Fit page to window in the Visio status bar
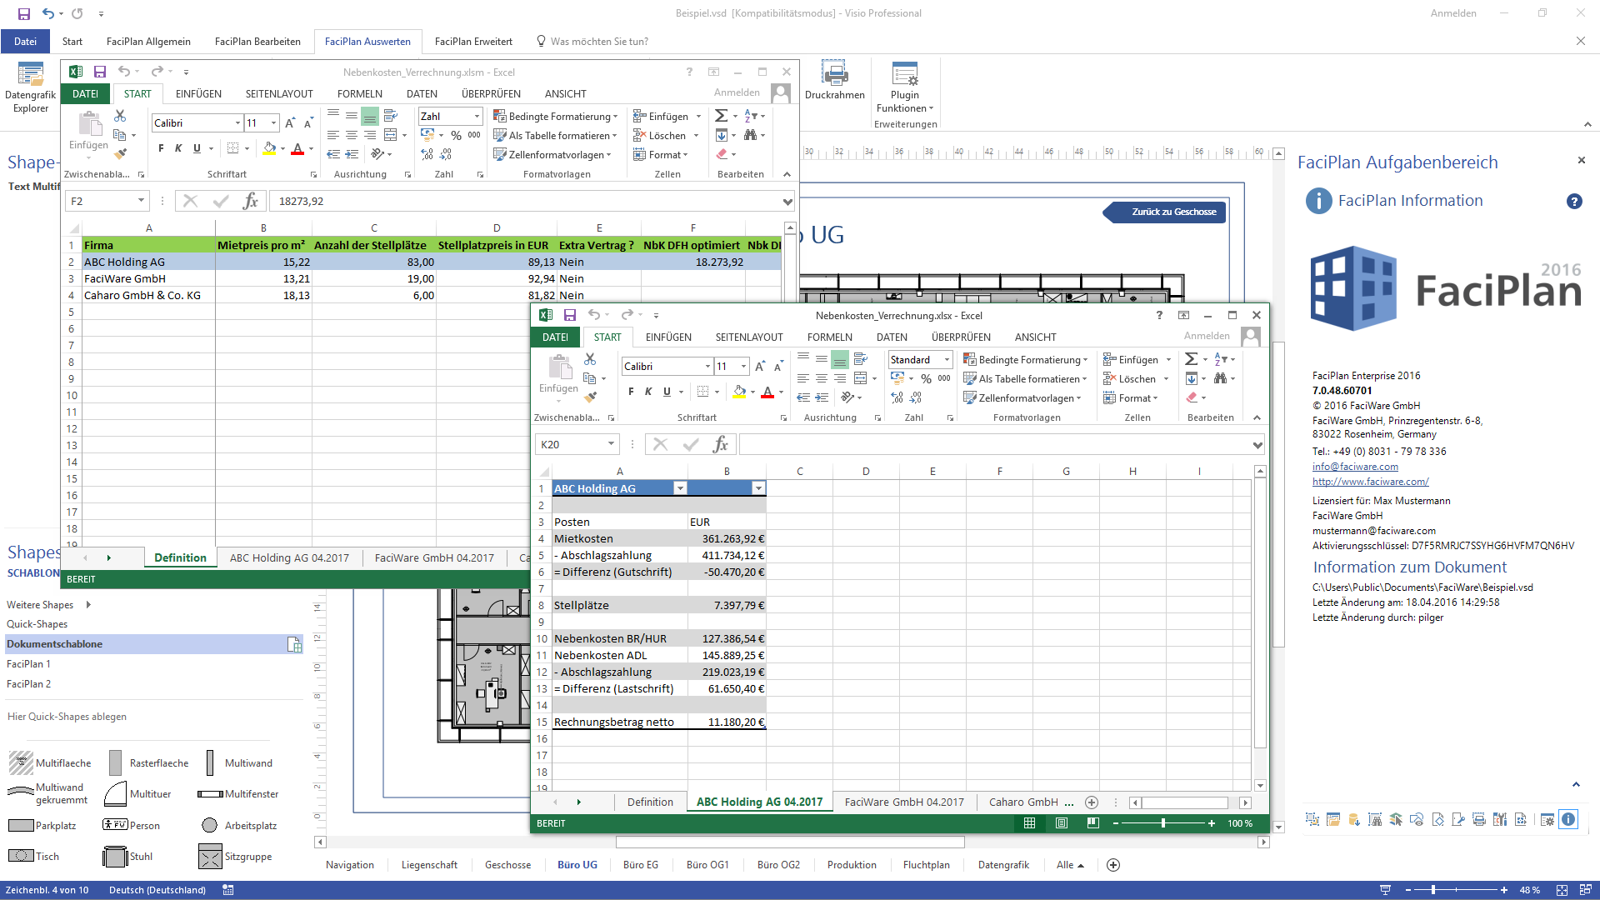 point(1562,890)
